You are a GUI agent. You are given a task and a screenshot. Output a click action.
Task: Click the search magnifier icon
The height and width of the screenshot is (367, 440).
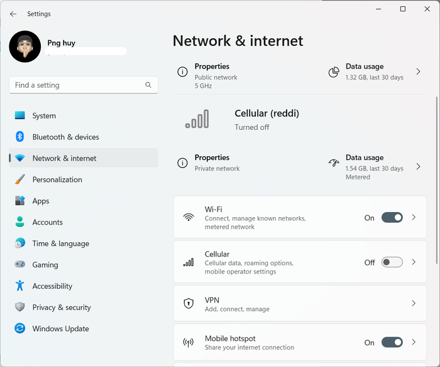click(x=148, y=85)
